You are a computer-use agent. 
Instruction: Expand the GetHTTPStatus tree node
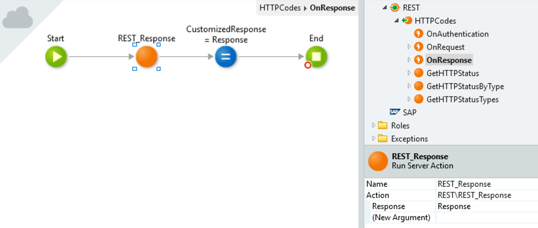(409, 73)
